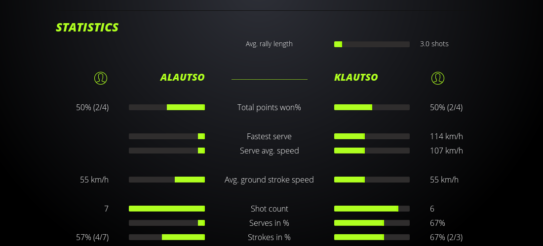Click ALAUTSO's Avg. ground stroke speed bar
The image size is (543, 246).
[x=167, y=180]
